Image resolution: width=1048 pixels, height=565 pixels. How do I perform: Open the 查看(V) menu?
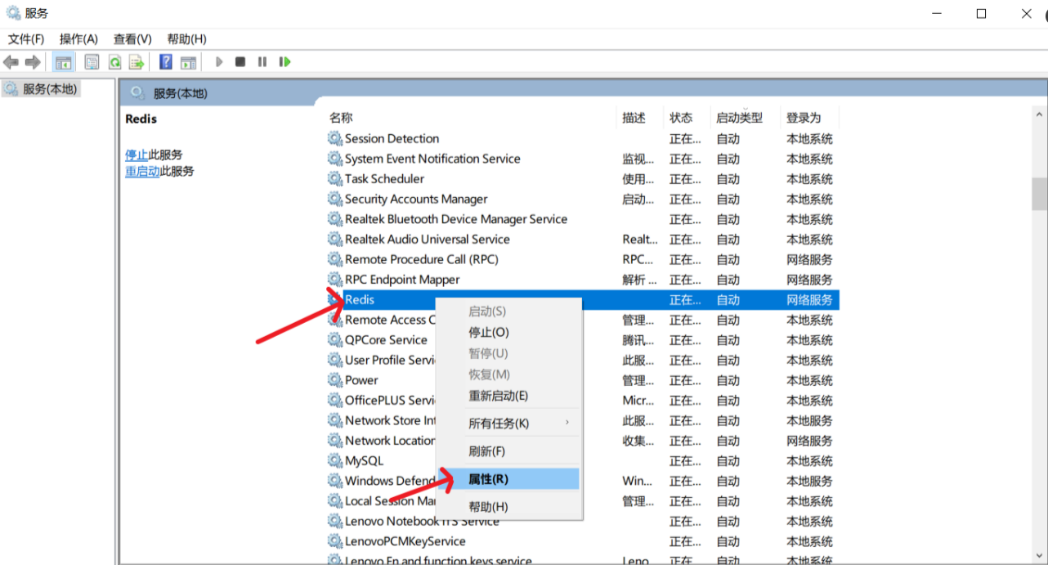click(133, 38)
